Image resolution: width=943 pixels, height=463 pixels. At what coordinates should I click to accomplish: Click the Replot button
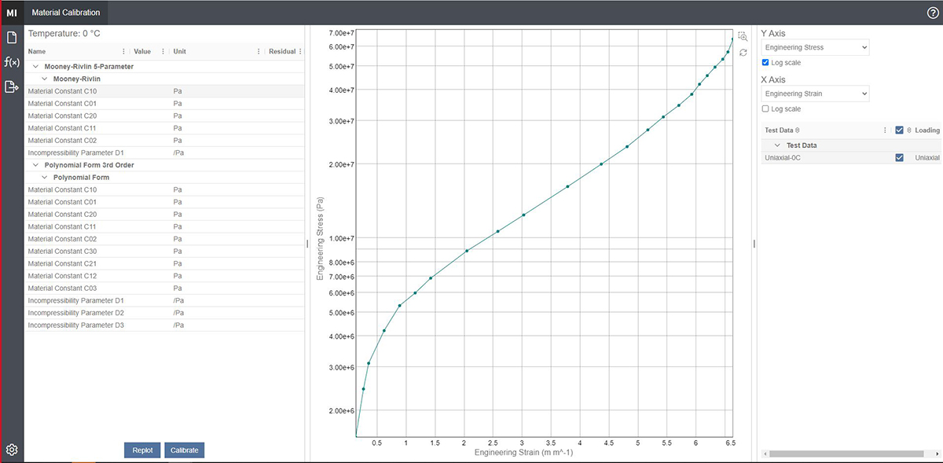pos(142,450)
